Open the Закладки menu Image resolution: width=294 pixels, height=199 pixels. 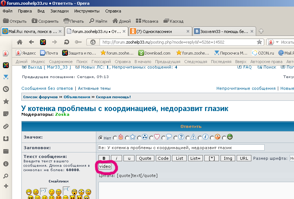click(59, 11)
